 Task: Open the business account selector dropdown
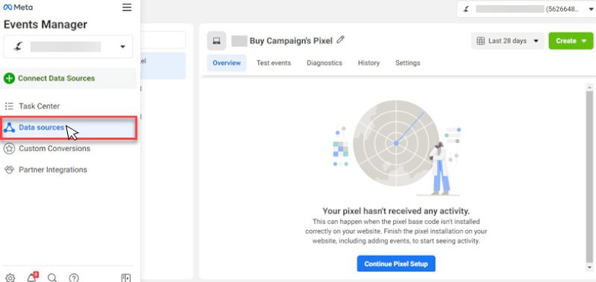pyautogui.click(x=68, y=47)
